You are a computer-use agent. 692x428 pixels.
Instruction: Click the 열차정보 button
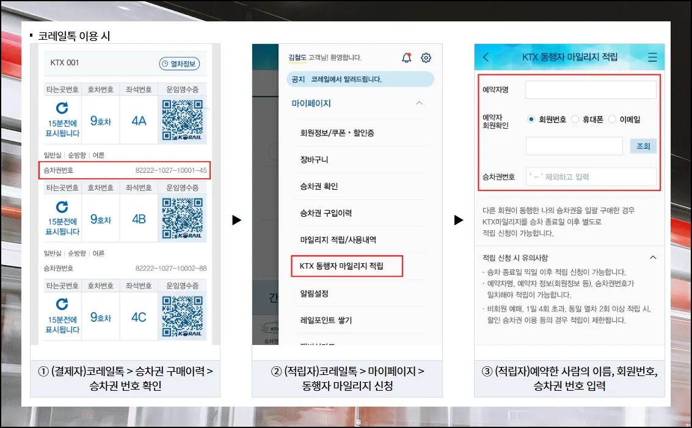(x=180, y=63)
